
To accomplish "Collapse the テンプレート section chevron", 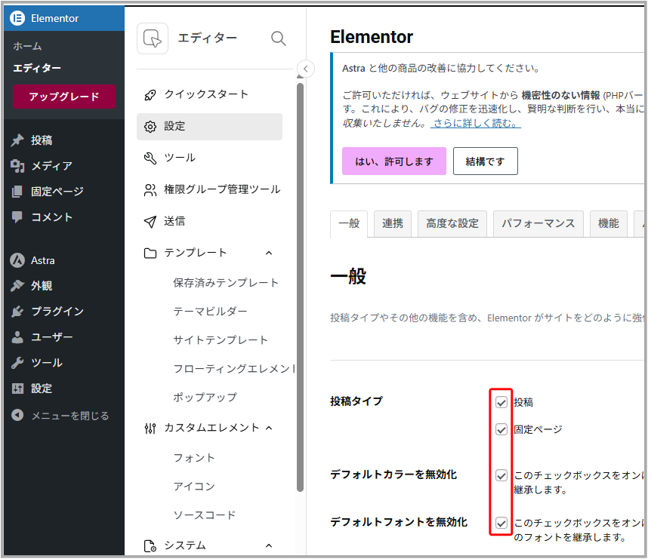I will [269, 253].
